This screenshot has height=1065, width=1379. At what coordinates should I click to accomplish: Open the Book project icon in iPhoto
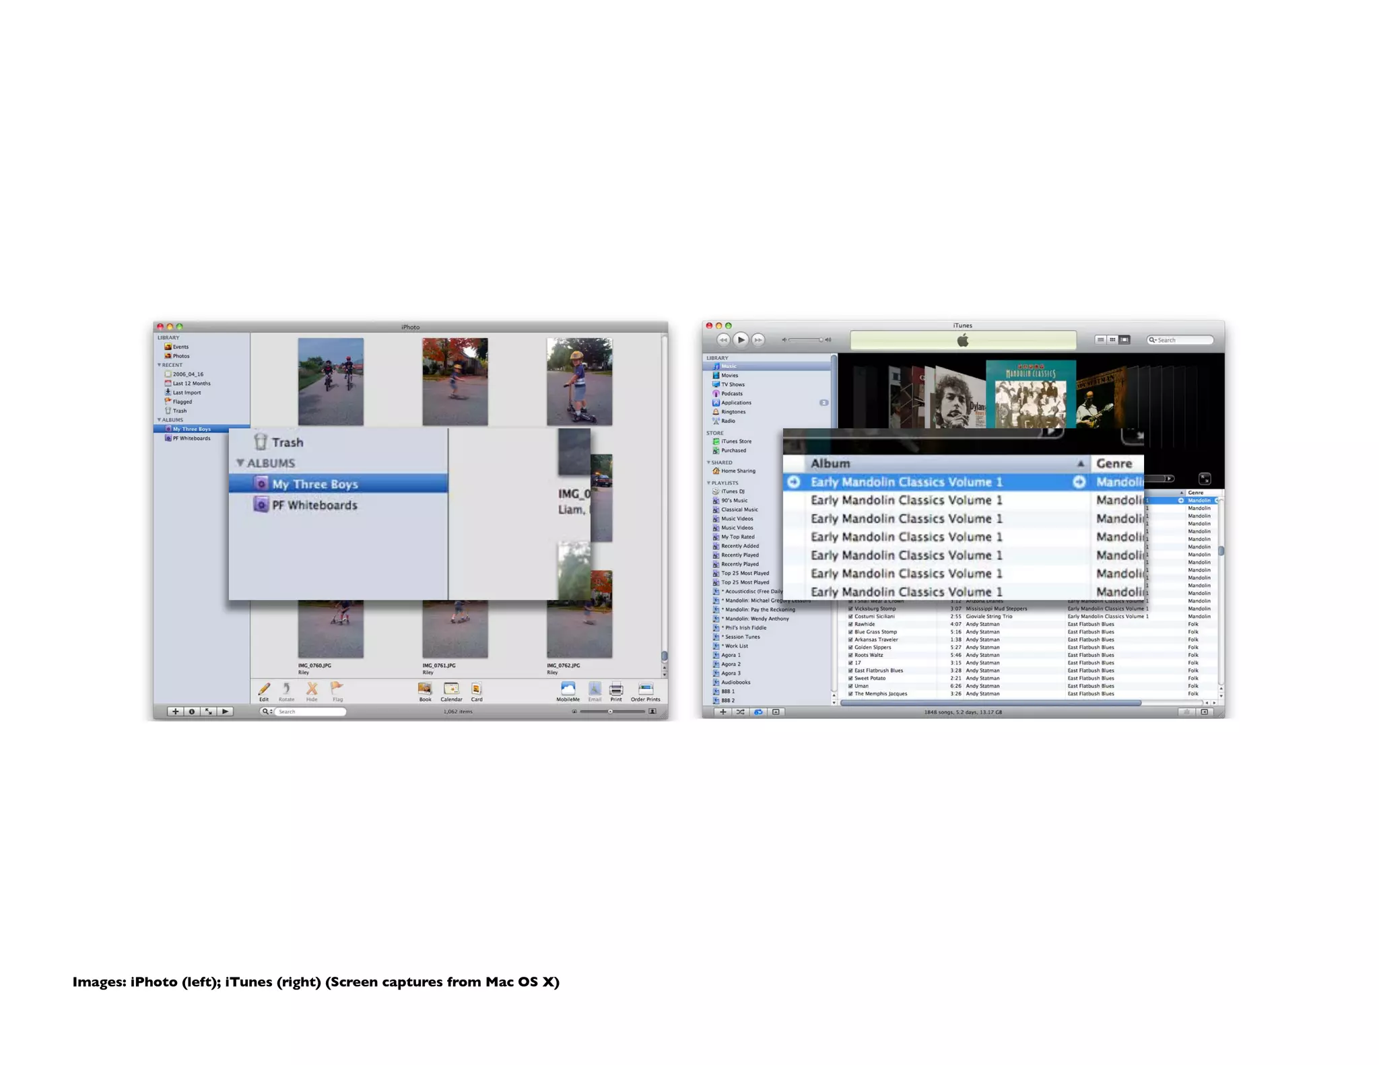425,688
